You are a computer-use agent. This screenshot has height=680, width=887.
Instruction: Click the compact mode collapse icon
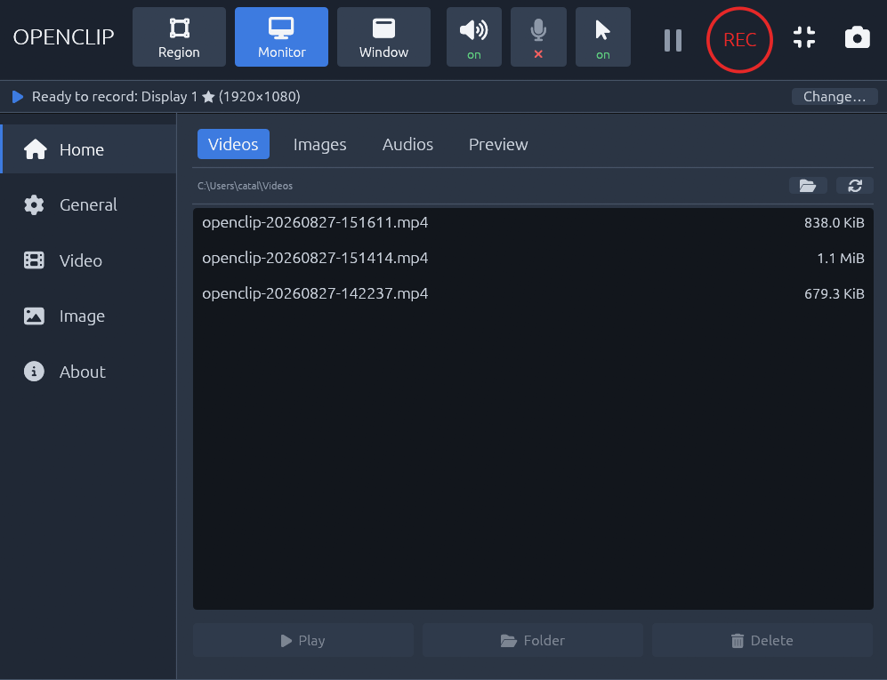[x=804, y=37]
